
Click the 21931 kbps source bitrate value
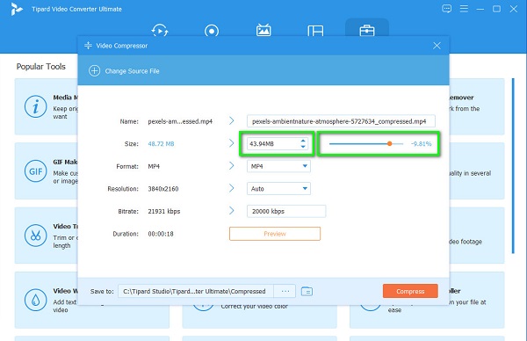click(x=164, y=212)
